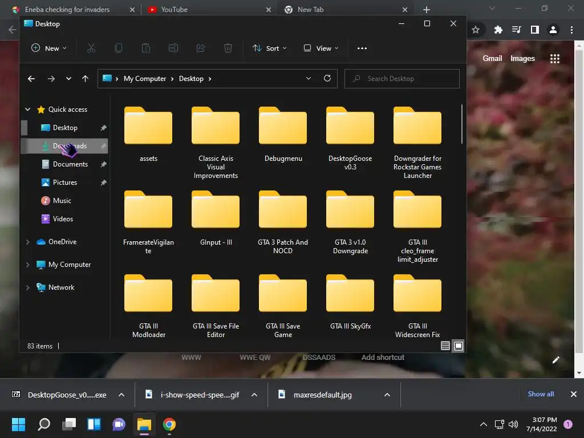Select Desktop in Quick access
The height and width of the screenshot is (438, 584).
click(65, 127)
